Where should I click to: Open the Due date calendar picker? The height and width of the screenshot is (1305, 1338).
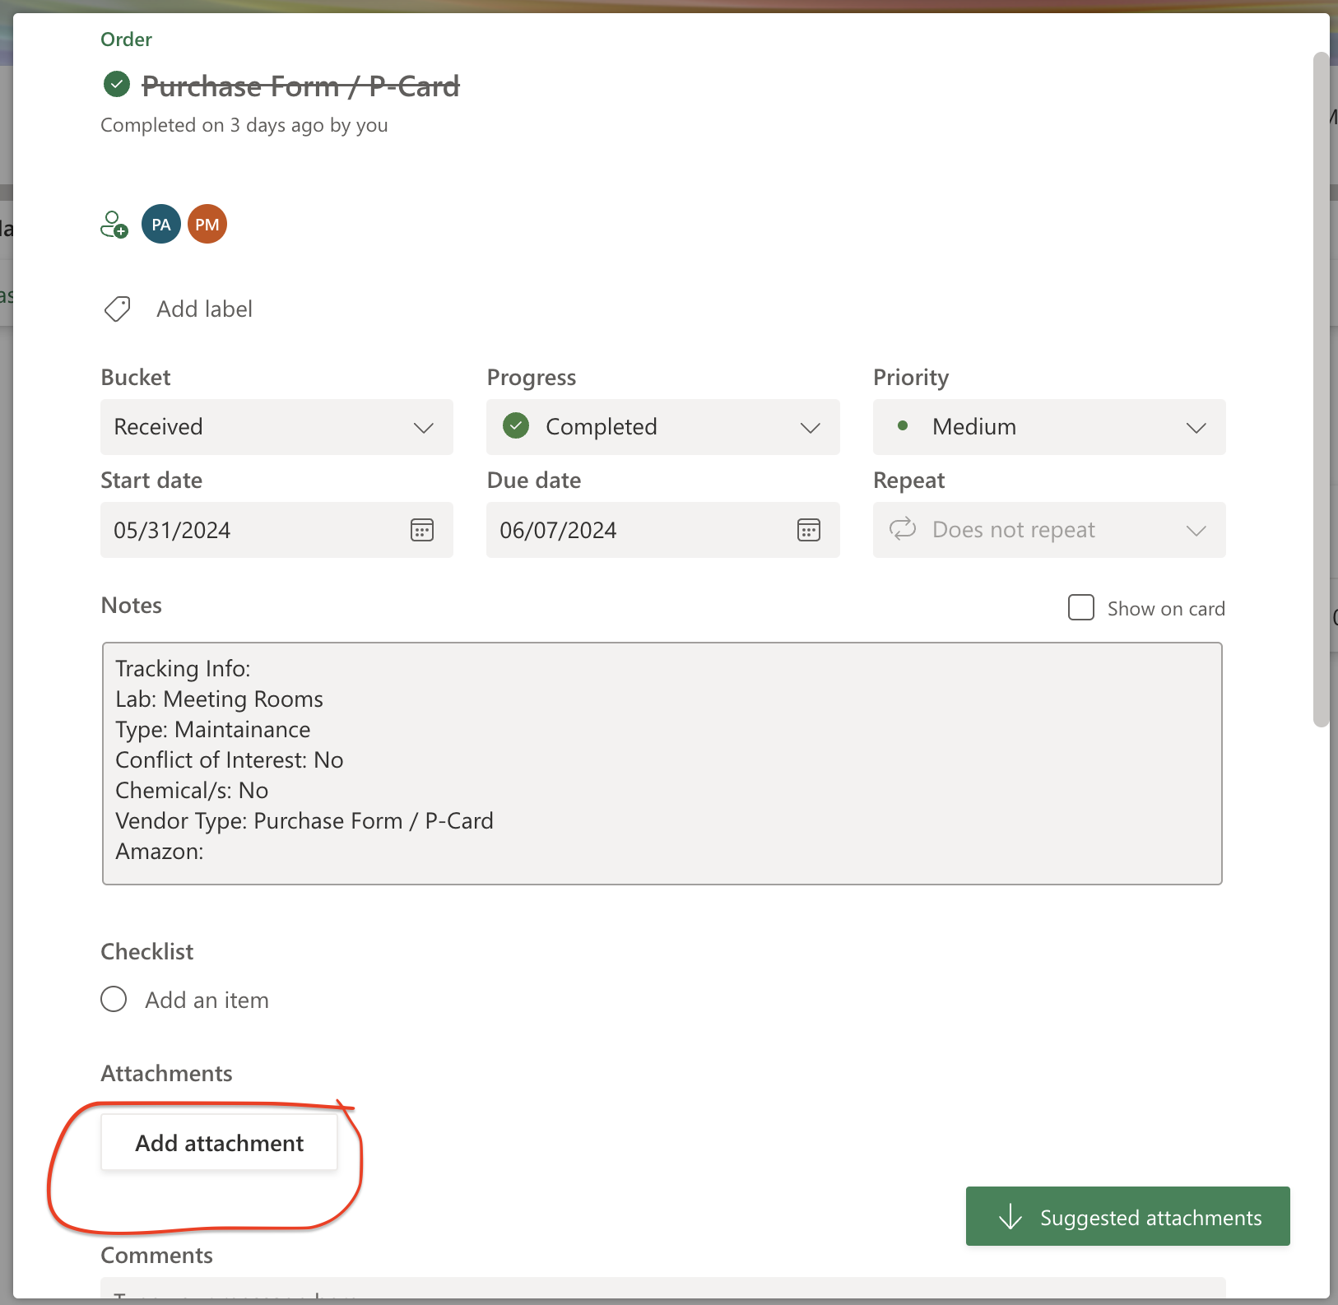pos(808,530)
